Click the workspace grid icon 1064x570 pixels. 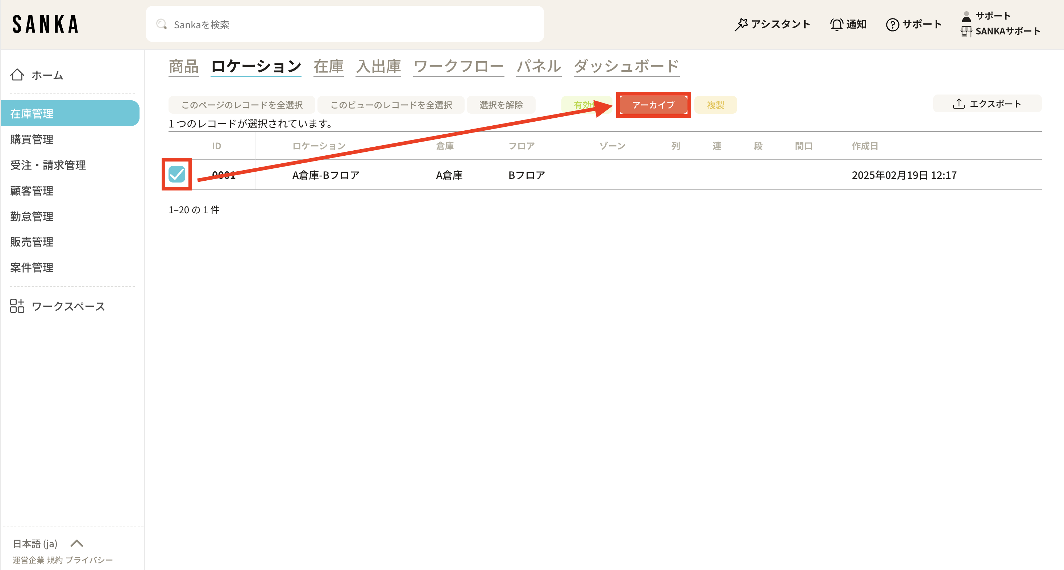point(17,306)
